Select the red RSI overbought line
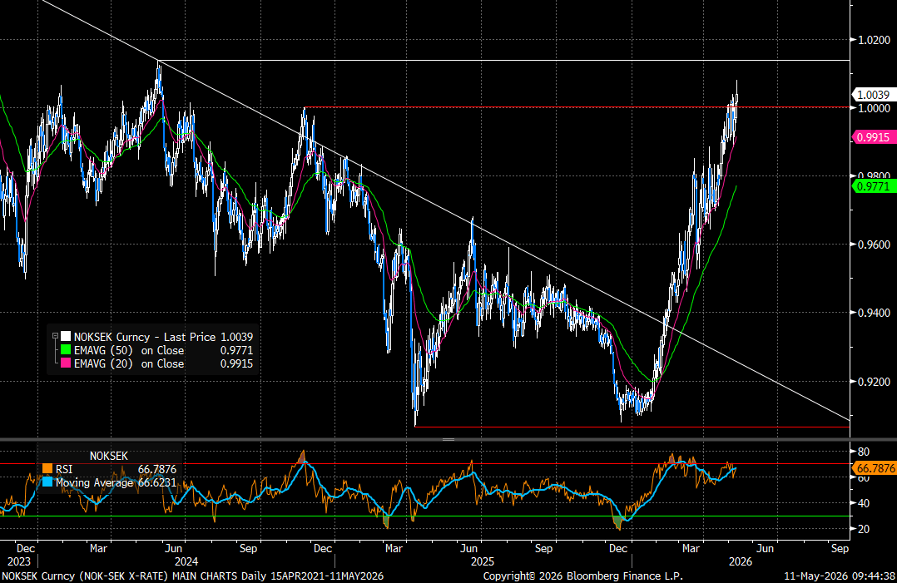The height and width of the screenshot is (583, 897). pos(425,464)
